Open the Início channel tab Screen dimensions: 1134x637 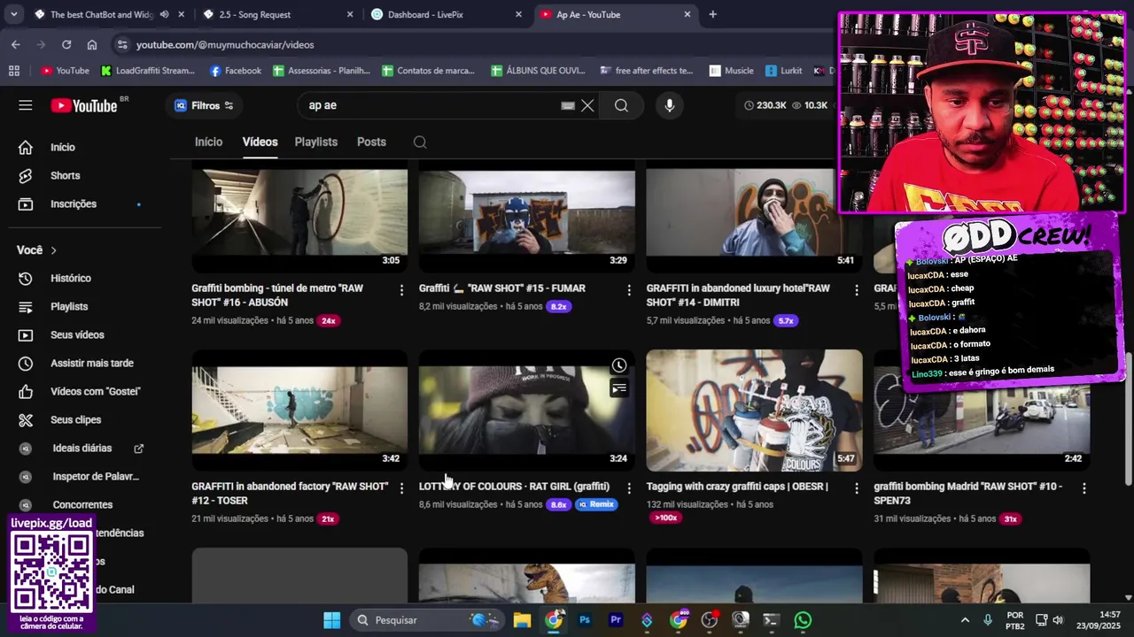click(208, 142)
